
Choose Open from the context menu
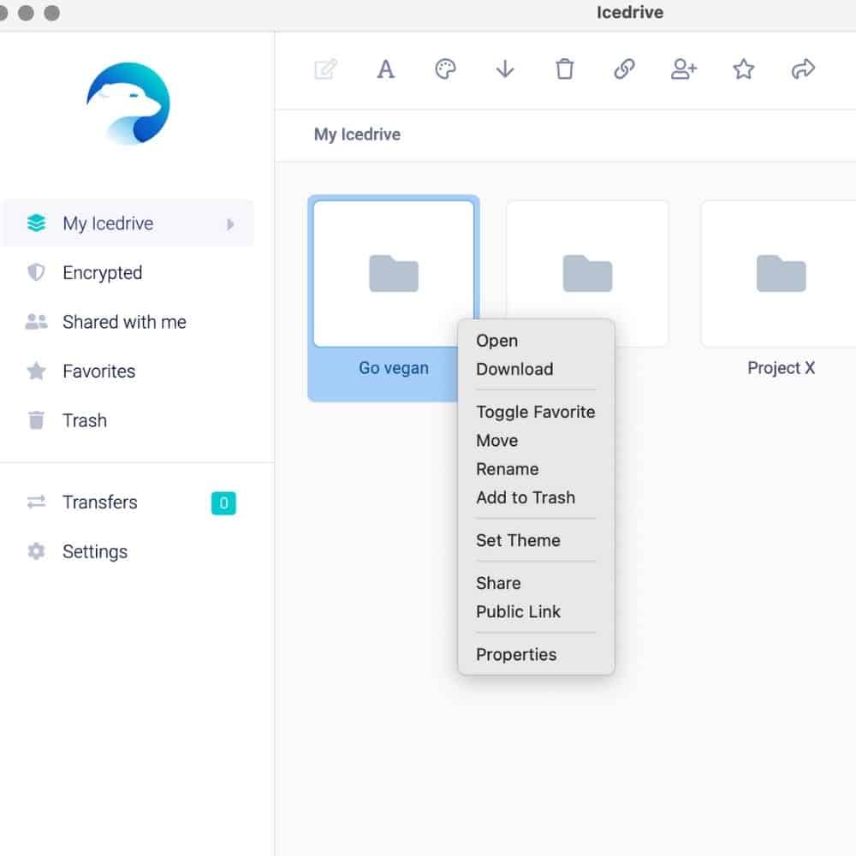[536, 341]
